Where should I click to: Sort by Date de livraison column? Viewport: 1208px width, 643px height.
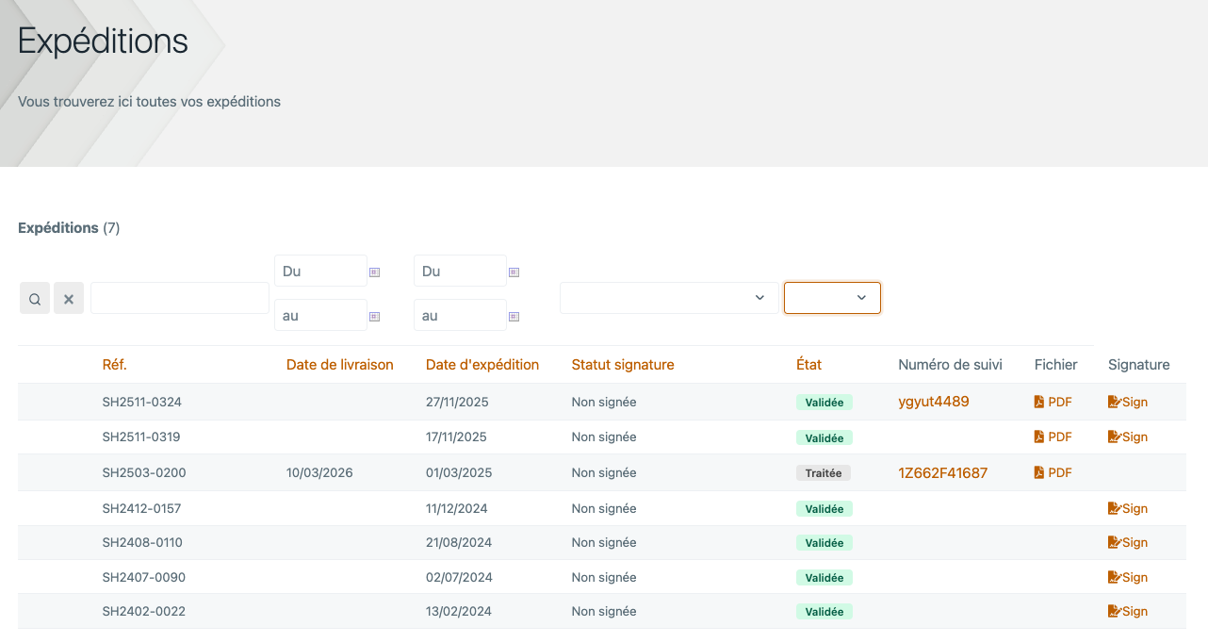[339, 365]
